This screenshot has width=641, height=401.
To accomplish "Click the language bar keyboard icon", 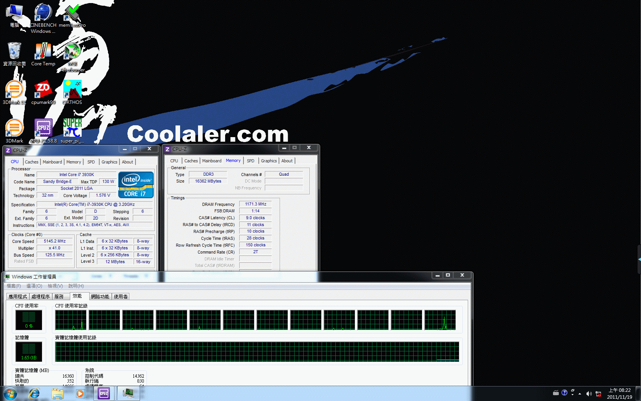I will coord(556,393).
